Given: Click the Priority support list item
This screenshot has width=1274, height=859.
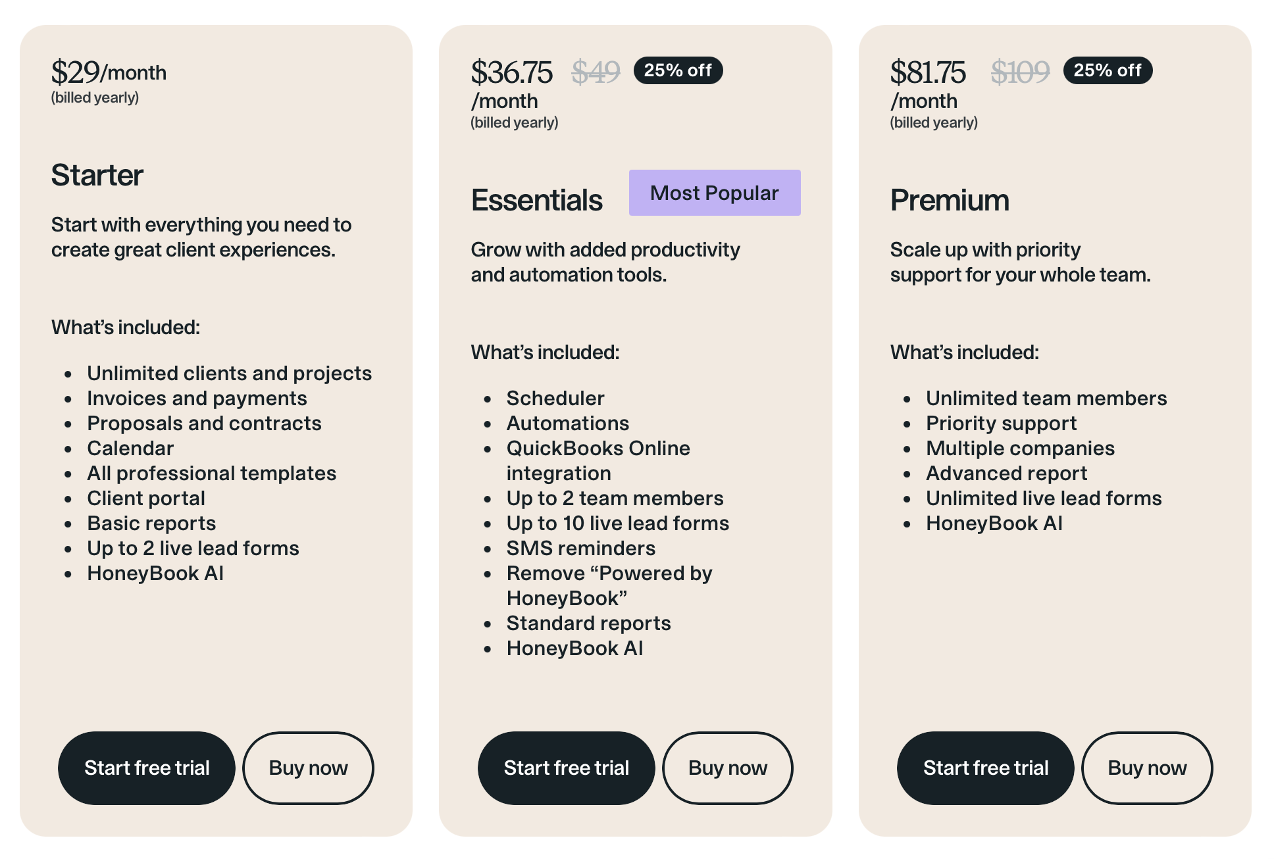Looking at the screenshot, I should (1001, 423).
